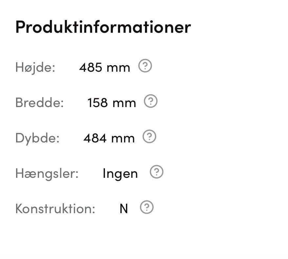Select the mm unit after 484

point(123,139)
